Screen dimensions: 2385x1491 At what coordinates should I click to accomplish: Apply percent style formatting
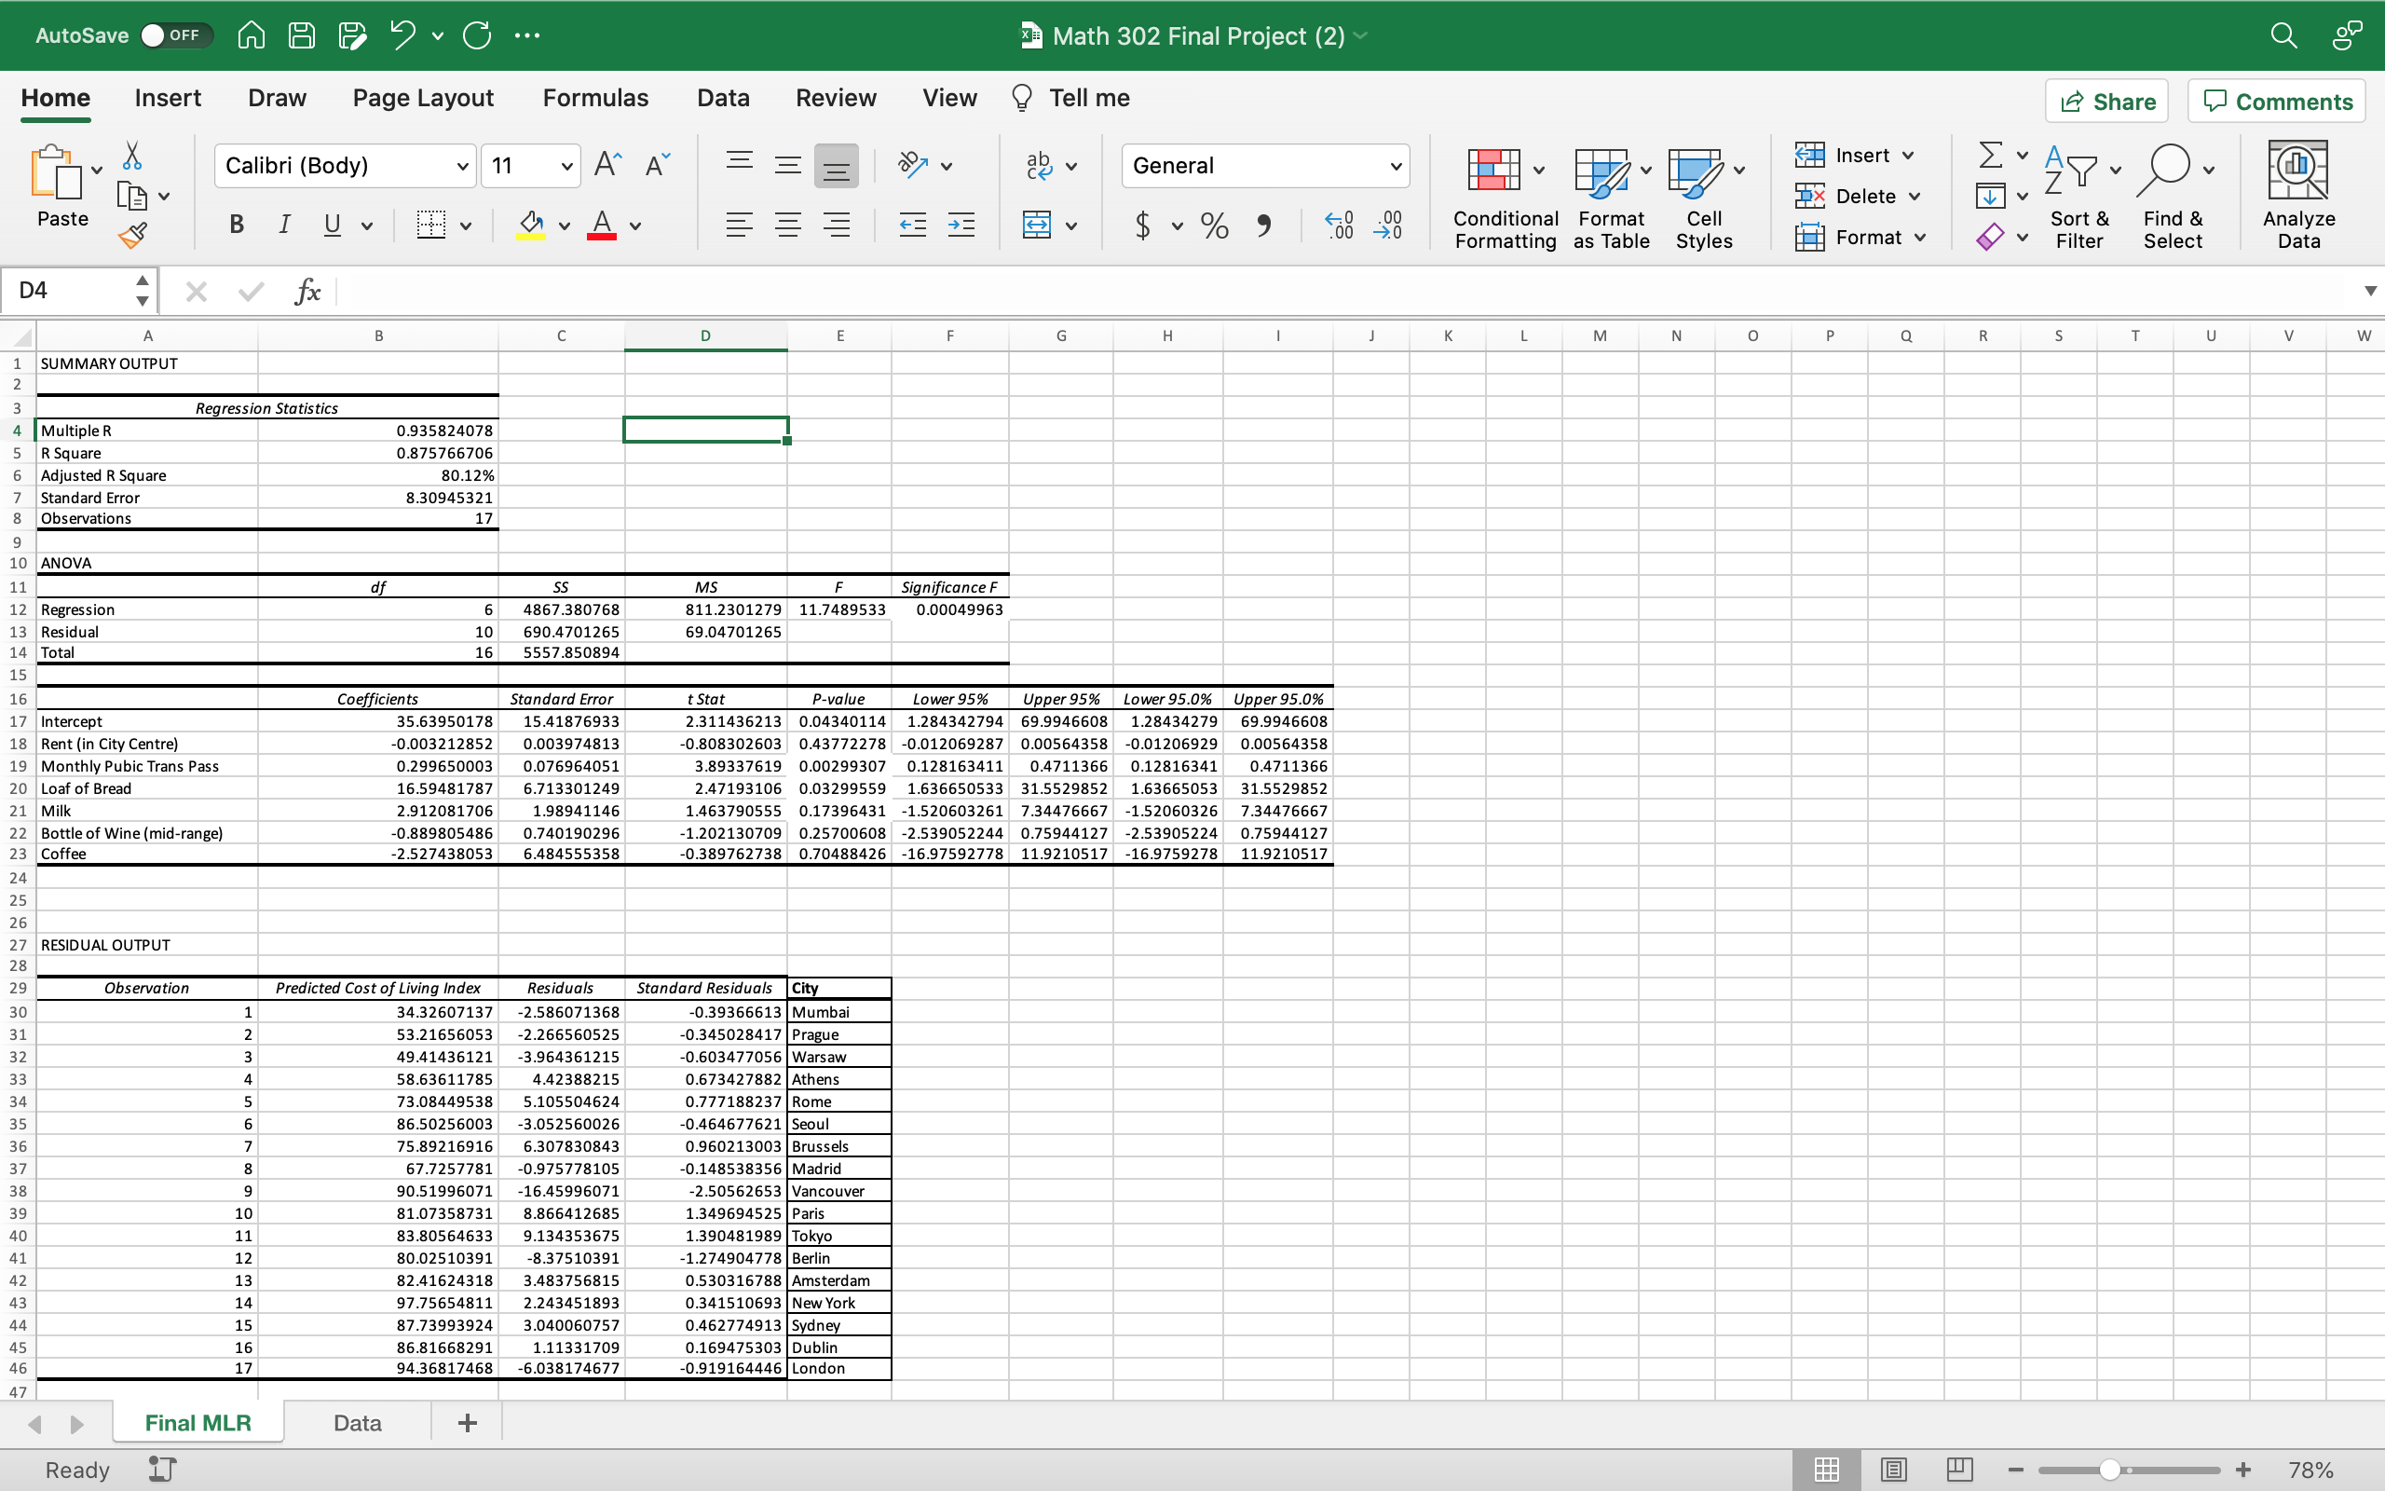click(1214, 226)
